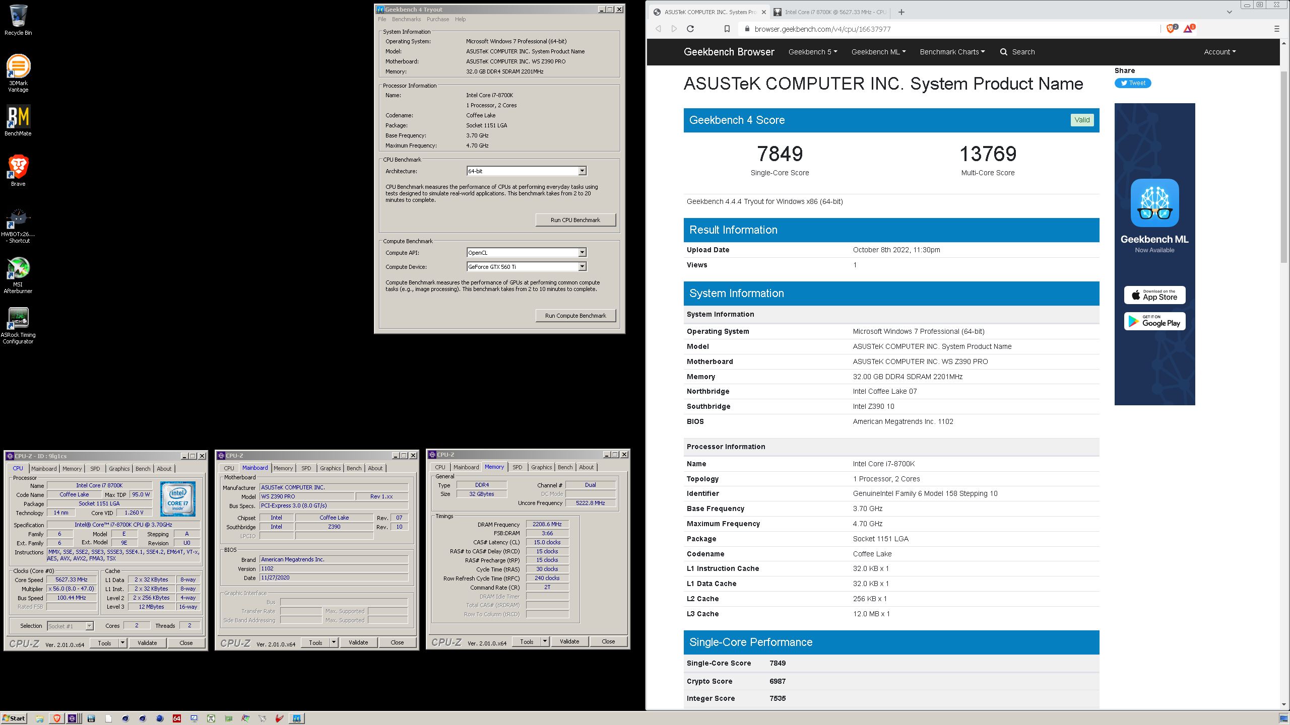This screenshot has width=1290, height=725.
Task: Open the Benchmarks menu in Geekbench 4
Action: click(406, 19)
